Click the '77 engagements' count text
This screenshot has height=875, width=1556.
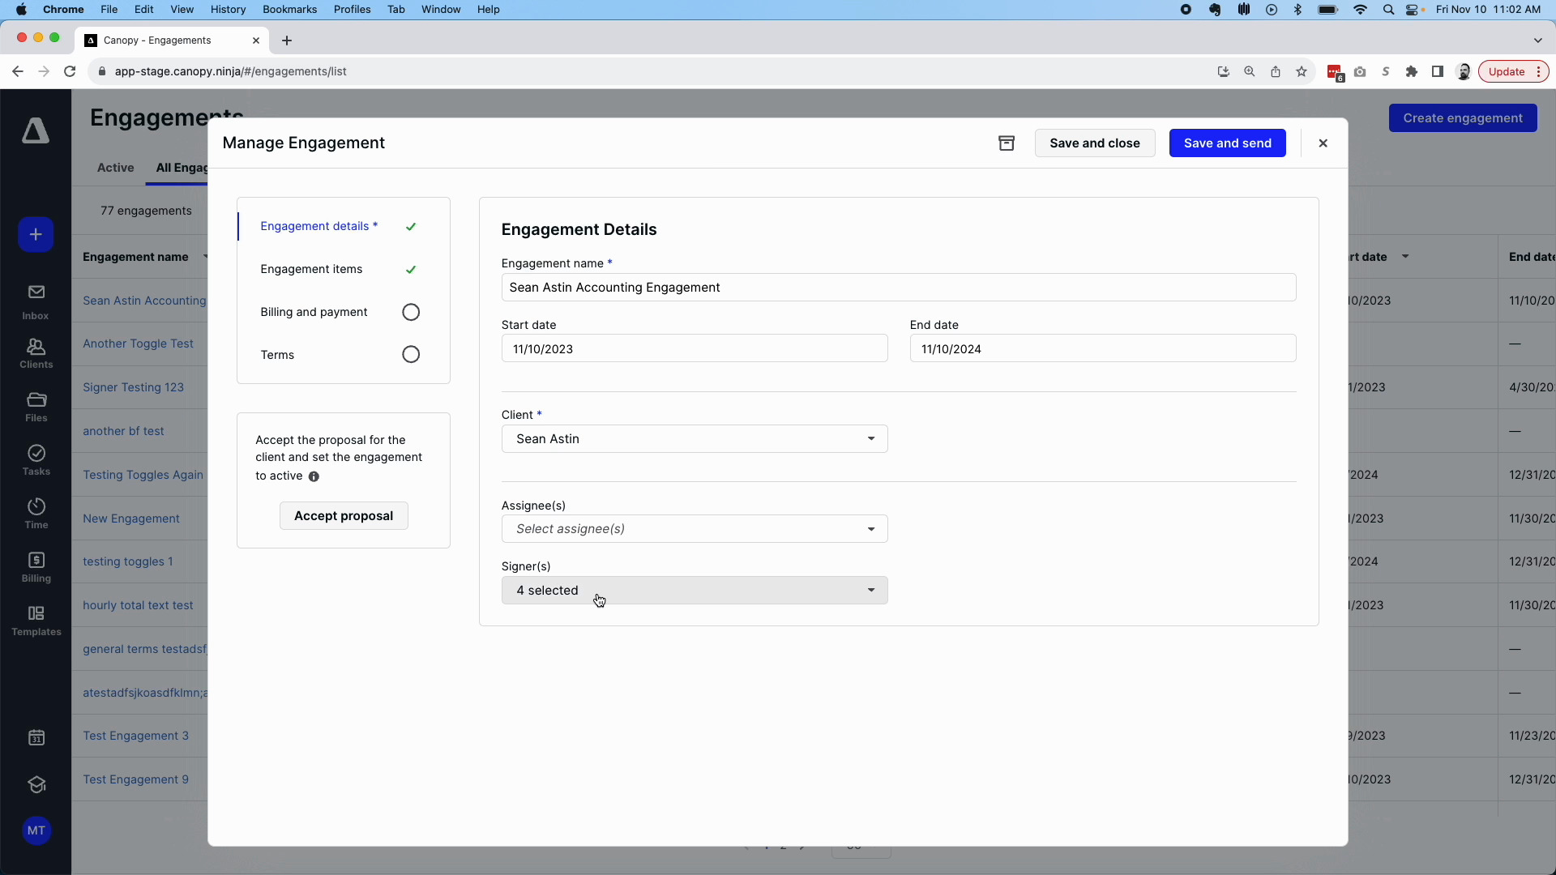point(146,211)
